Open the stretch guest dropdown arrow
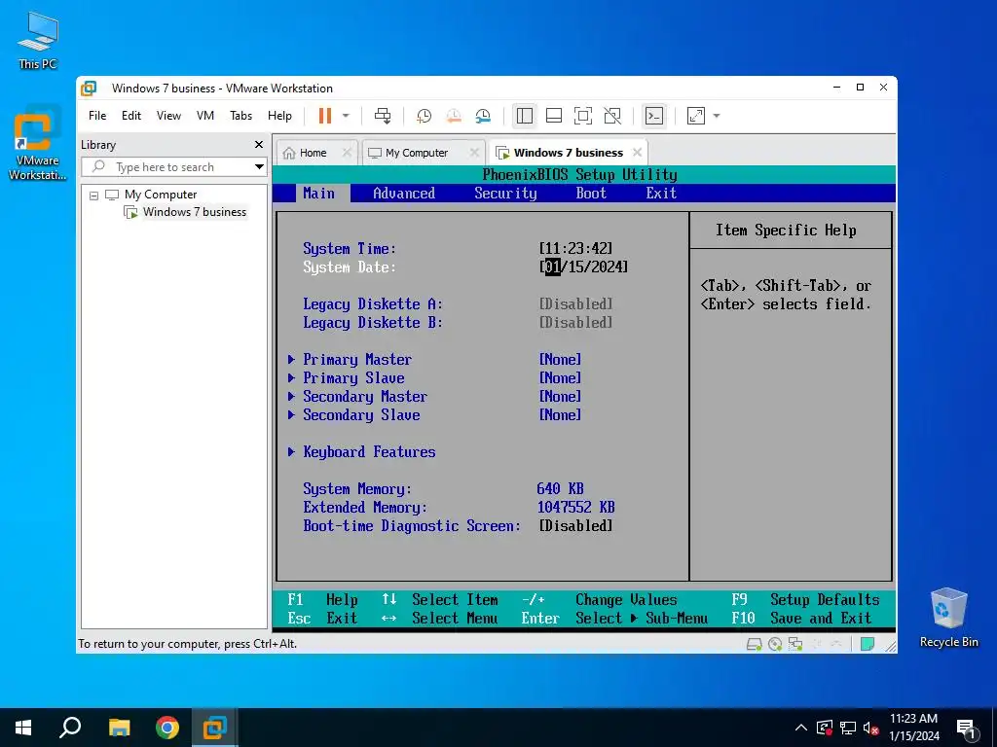Image resolution: width=997 pixels, height=747 pixels. tap(717, 116)
